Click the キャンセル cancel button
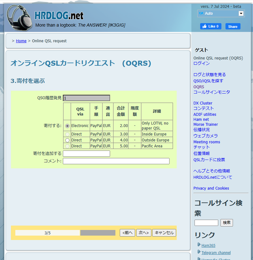 [x=164, y=233]
